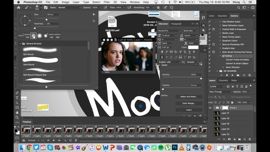Switch to the Channels tab
This screenshot has height=152, width=270.
pyautogui.click(x=223, y=81)
